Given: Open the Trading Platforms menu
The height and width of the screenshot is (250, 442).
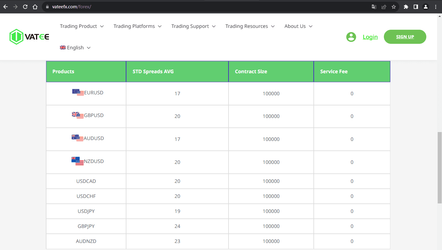Looking at the screenshot, I should tap(137, 26).
